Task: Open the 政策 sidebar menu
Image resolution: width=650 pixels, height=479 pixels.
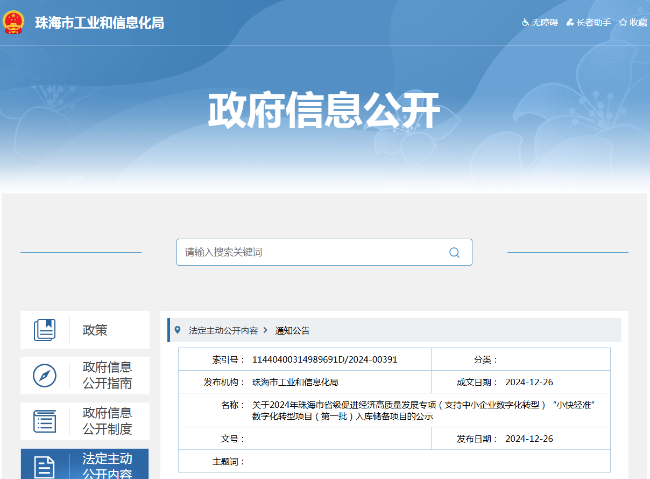Action: tap(95, 330)
